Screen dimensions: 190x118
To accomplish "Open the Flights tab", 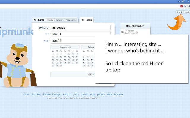I will coord(39,20).
